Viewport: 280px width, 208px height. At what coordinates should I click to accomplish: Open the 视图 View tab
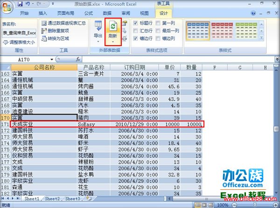tap(144, 13)
